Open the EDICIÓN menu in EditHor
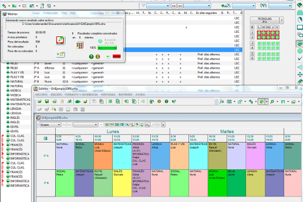This screenshot has height=202, width=303. click(56, 95)
